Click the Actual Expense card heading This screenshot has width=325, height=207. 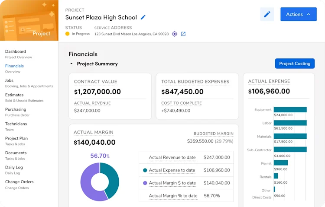point(269,81)
